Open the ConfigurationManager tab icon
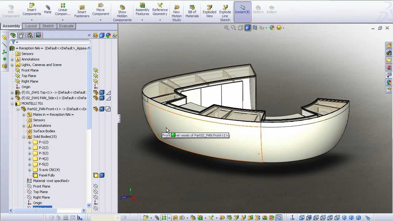The width and height of the screenshot is (393, 221). 30,35
